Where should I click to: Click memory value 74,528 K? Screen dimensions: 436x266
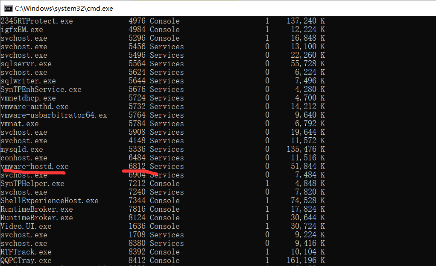pyautogui.click(x=308, y=201)
